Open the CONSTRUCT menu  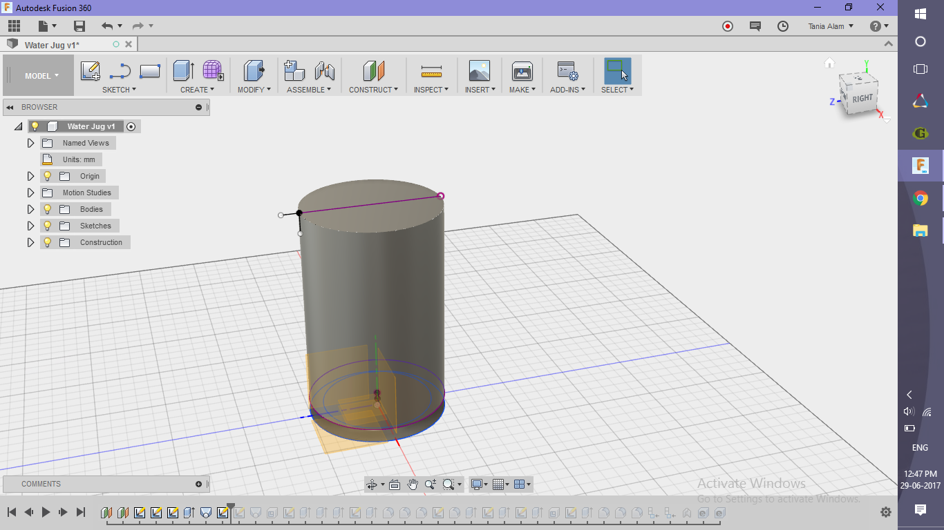click(373, 90)
